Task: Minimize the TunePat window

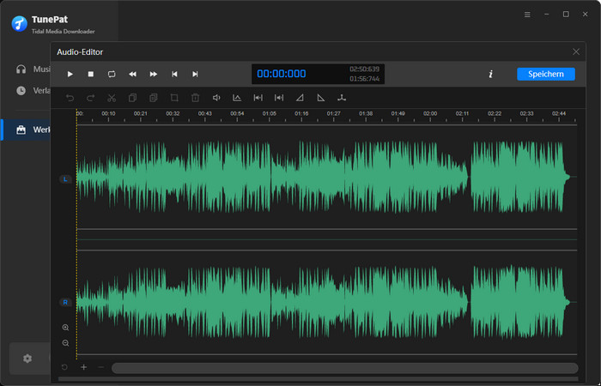Action: 547,15
